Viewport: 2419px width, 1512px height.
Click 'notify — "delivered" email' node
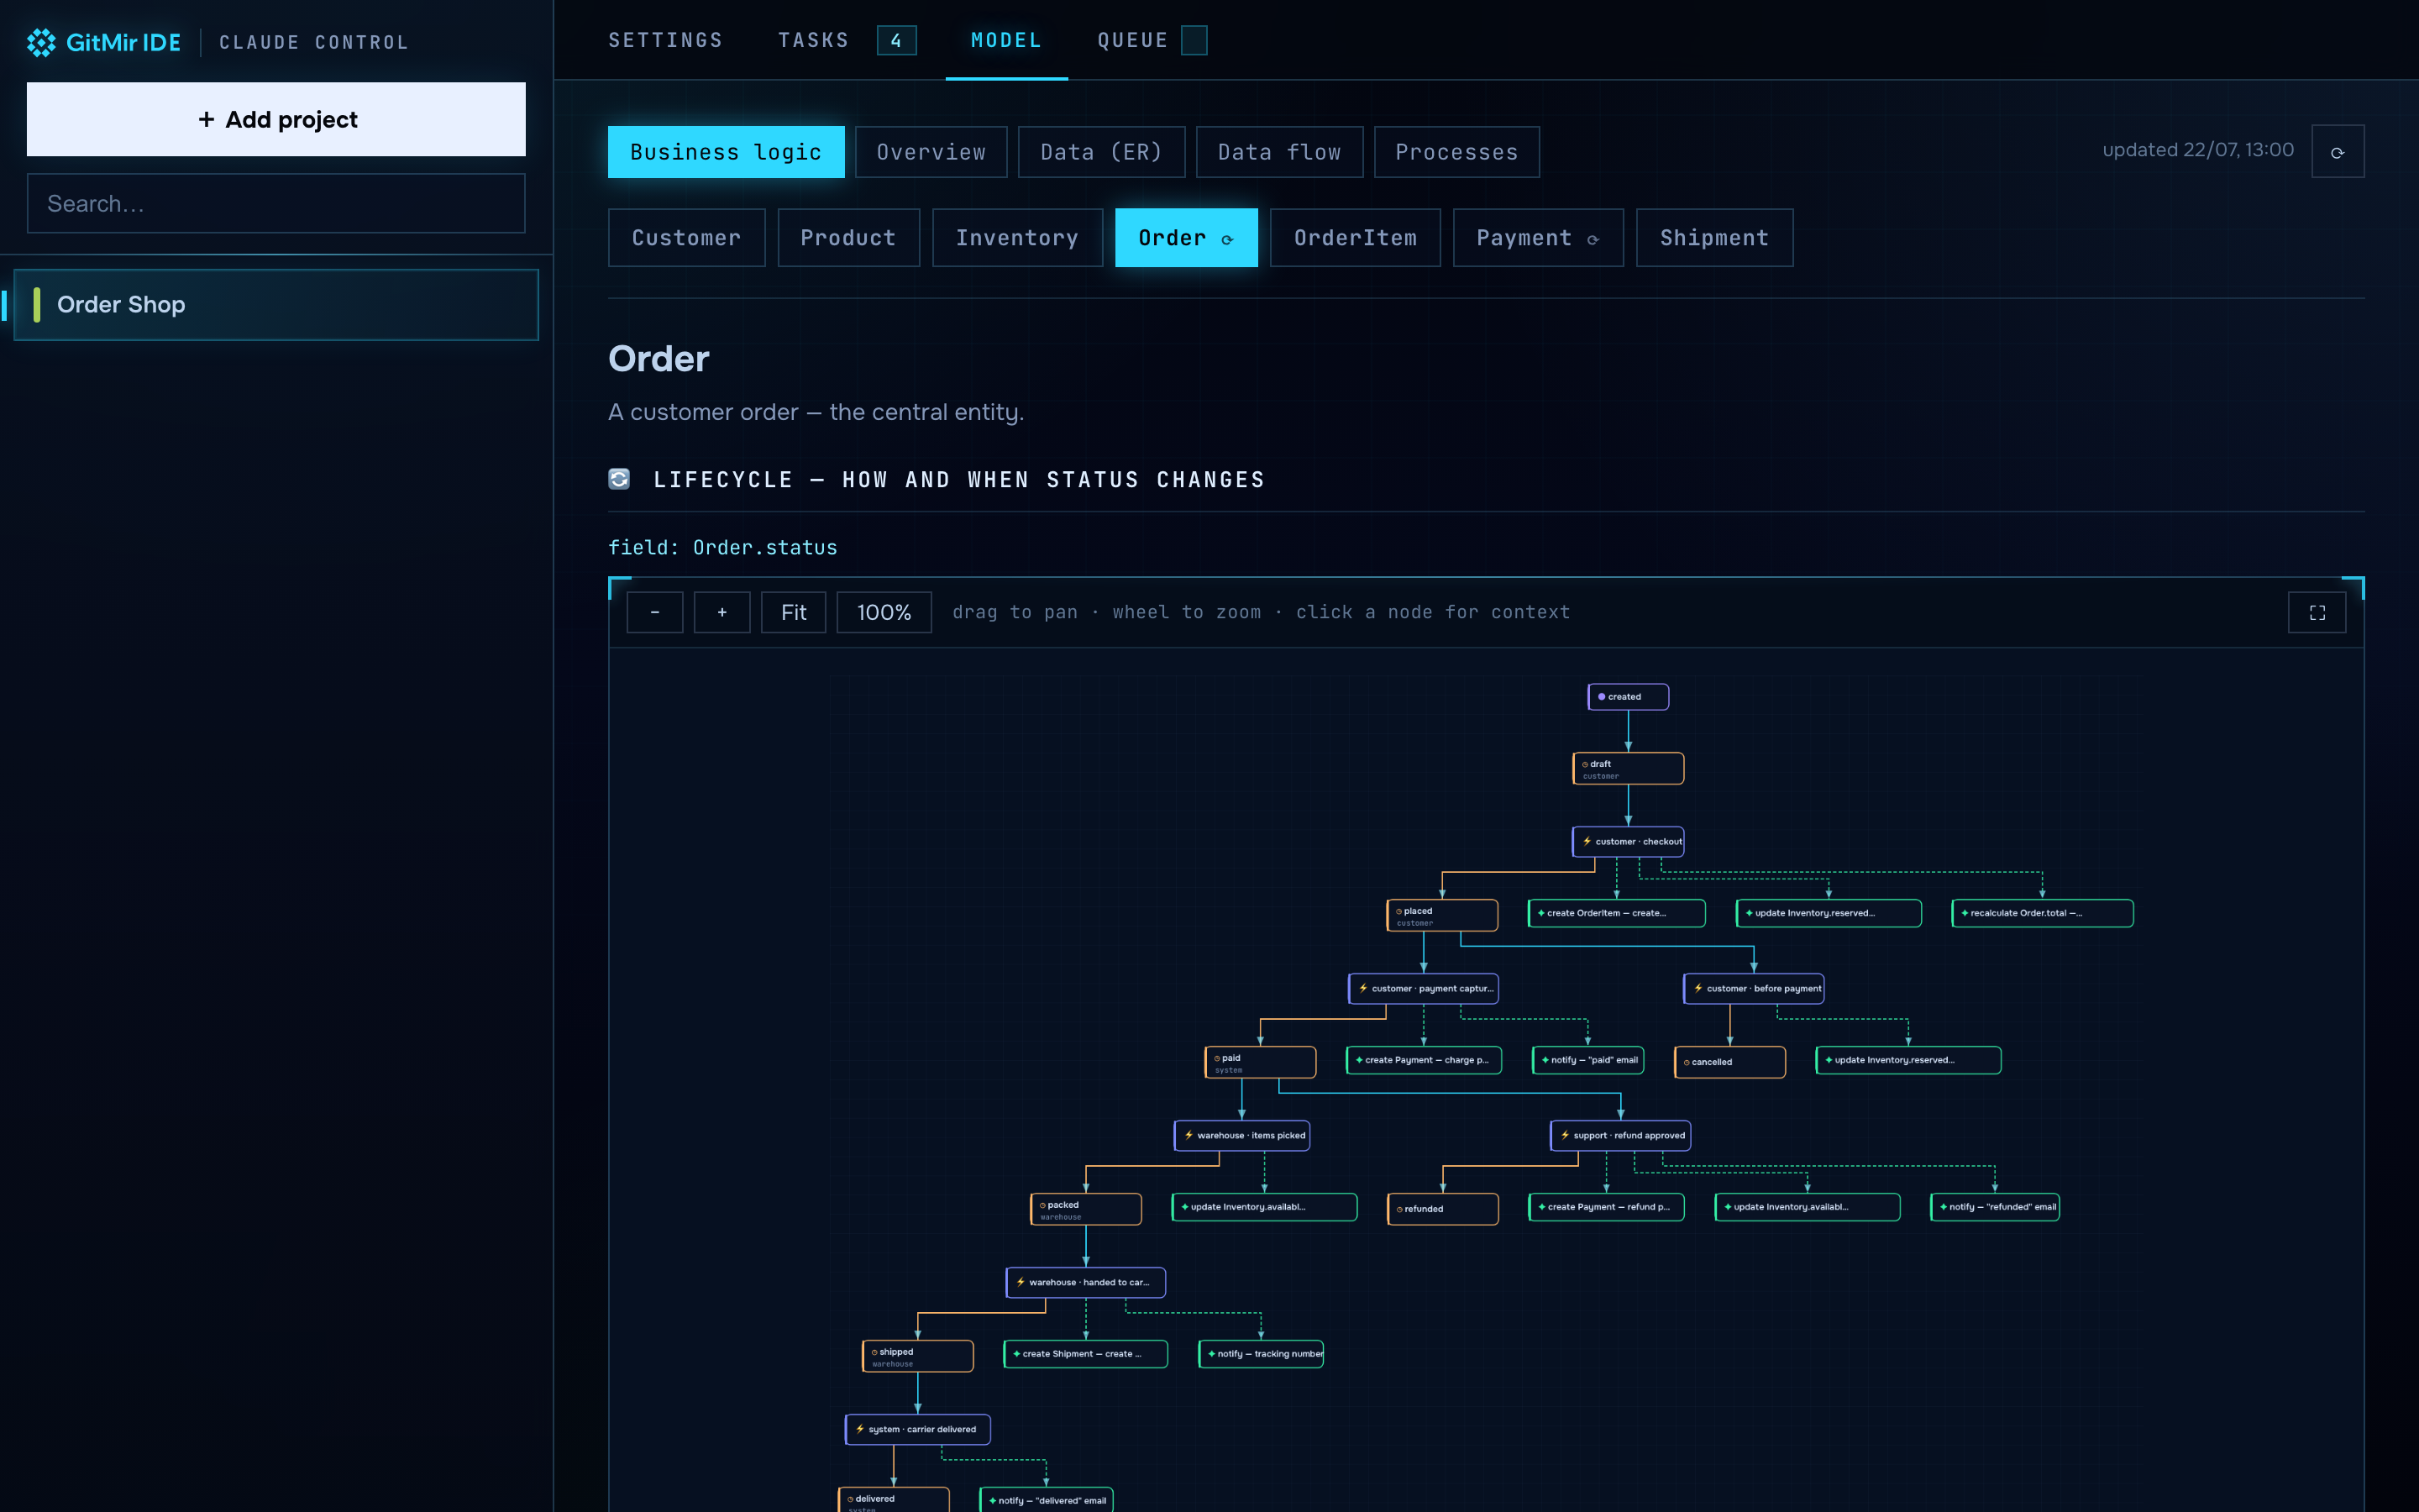pos(1047,1500)
